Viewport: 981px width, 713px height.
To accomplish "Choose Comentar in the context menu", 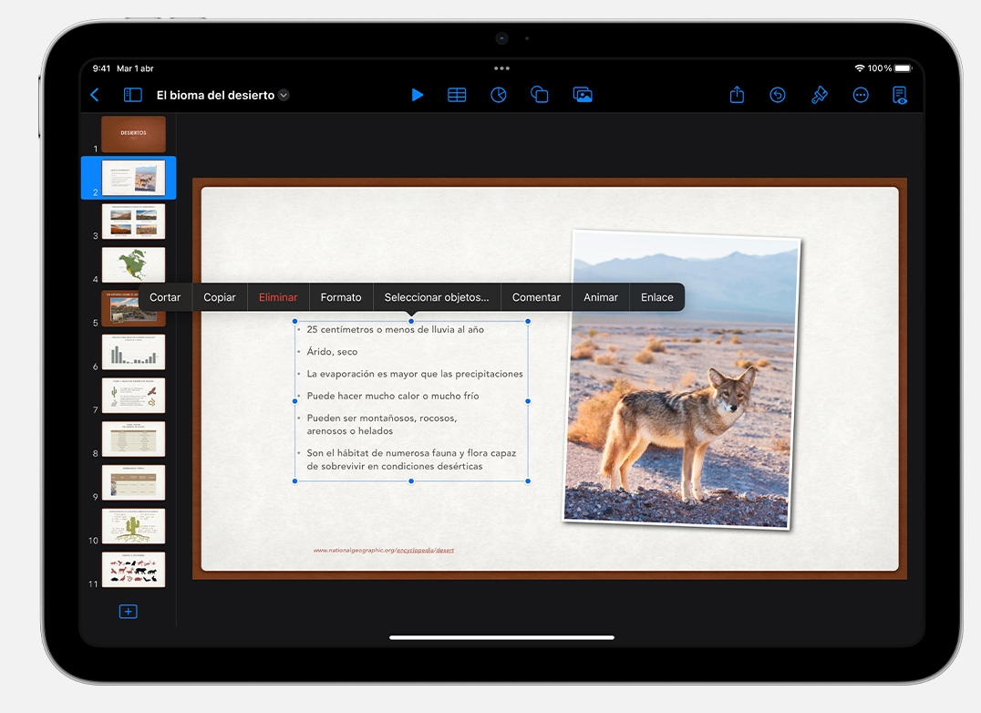I will [x=536, y=298].
